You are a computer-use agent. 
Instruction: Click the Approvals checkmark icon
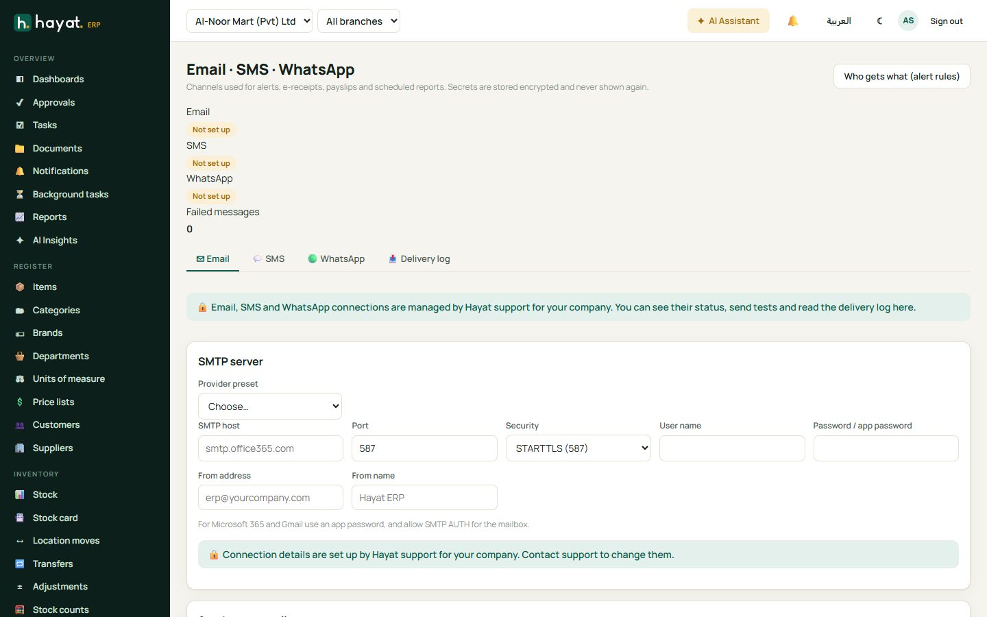20,103
